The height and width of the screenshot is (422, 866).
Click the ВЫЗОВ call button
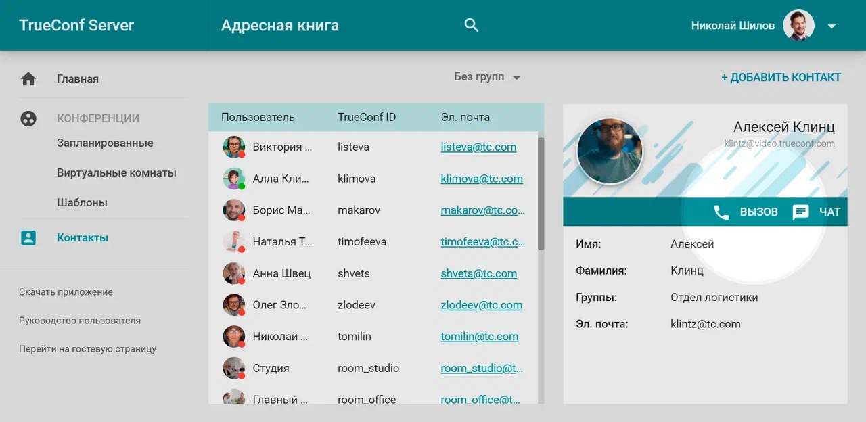coord(746,212)
